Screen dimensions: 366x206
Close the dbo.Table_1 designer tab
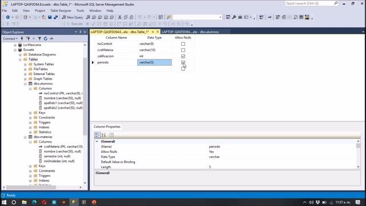158,31
